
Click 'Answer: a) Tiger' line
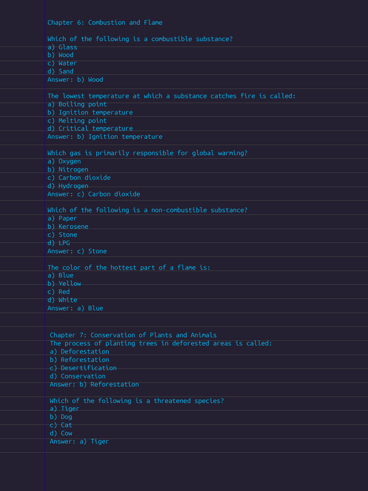point(79,442)
